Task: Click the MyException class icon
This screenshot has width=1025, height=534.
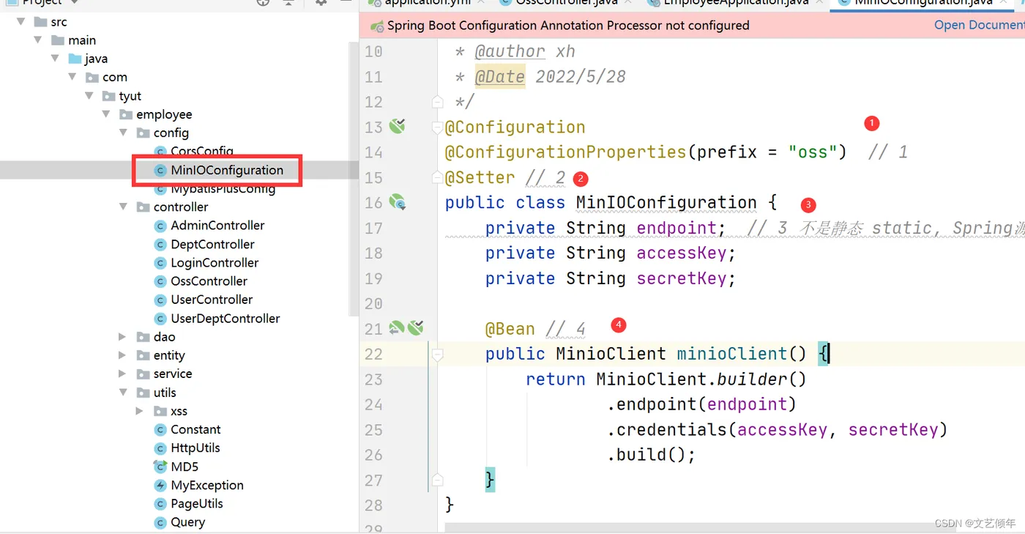Action: click(160, 486)
